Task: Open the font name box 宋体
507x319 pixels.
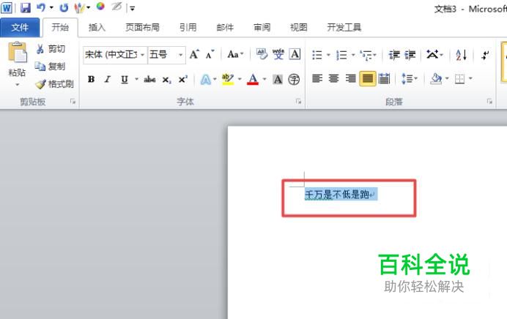Action: tap(114, 55)
